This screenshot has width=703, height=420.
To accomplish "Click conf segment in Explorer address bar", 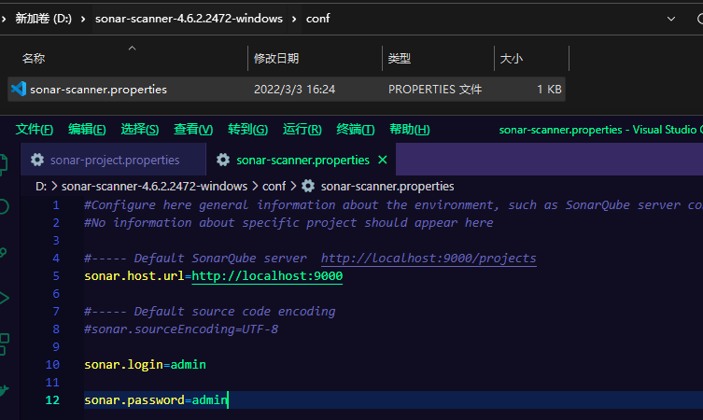I will [x=317, y=19].
